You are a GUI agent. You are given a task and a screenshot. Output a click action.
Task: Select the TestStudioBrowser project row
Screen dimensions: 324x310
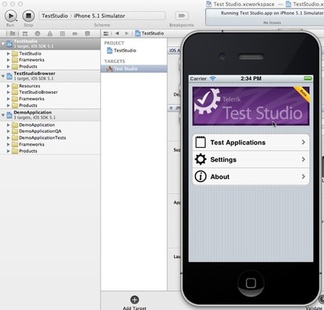click(50, 76)
